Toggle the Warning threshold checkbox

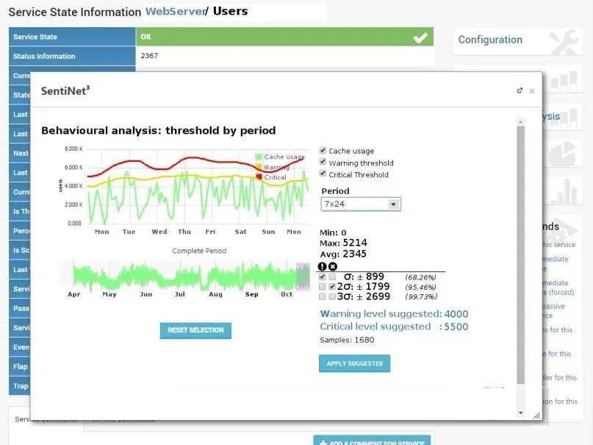tap(323, 162)
